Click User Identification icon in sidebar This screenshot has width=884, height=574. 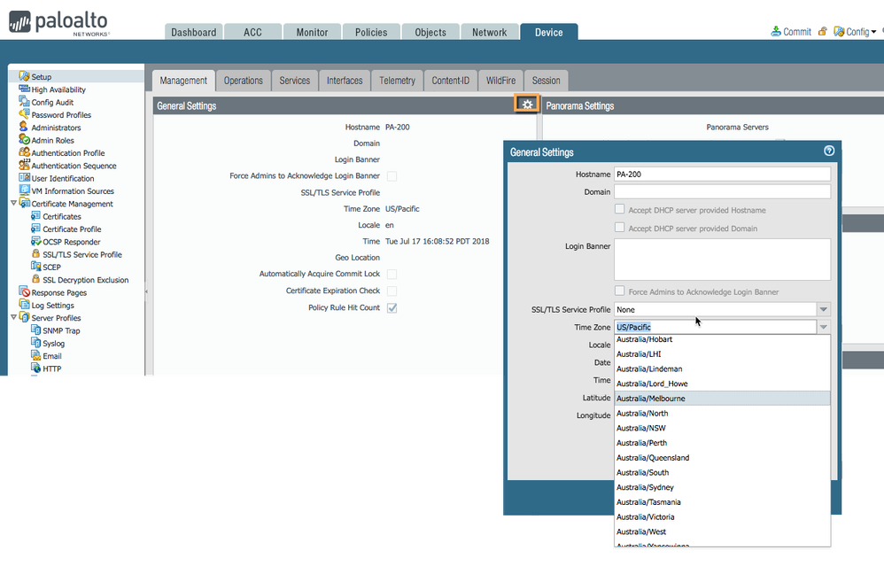pyautogui.click(x=24, y=178)
